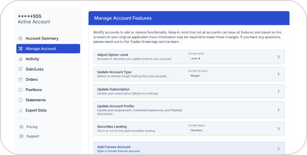Expand Update Account Type chevron

278,74
